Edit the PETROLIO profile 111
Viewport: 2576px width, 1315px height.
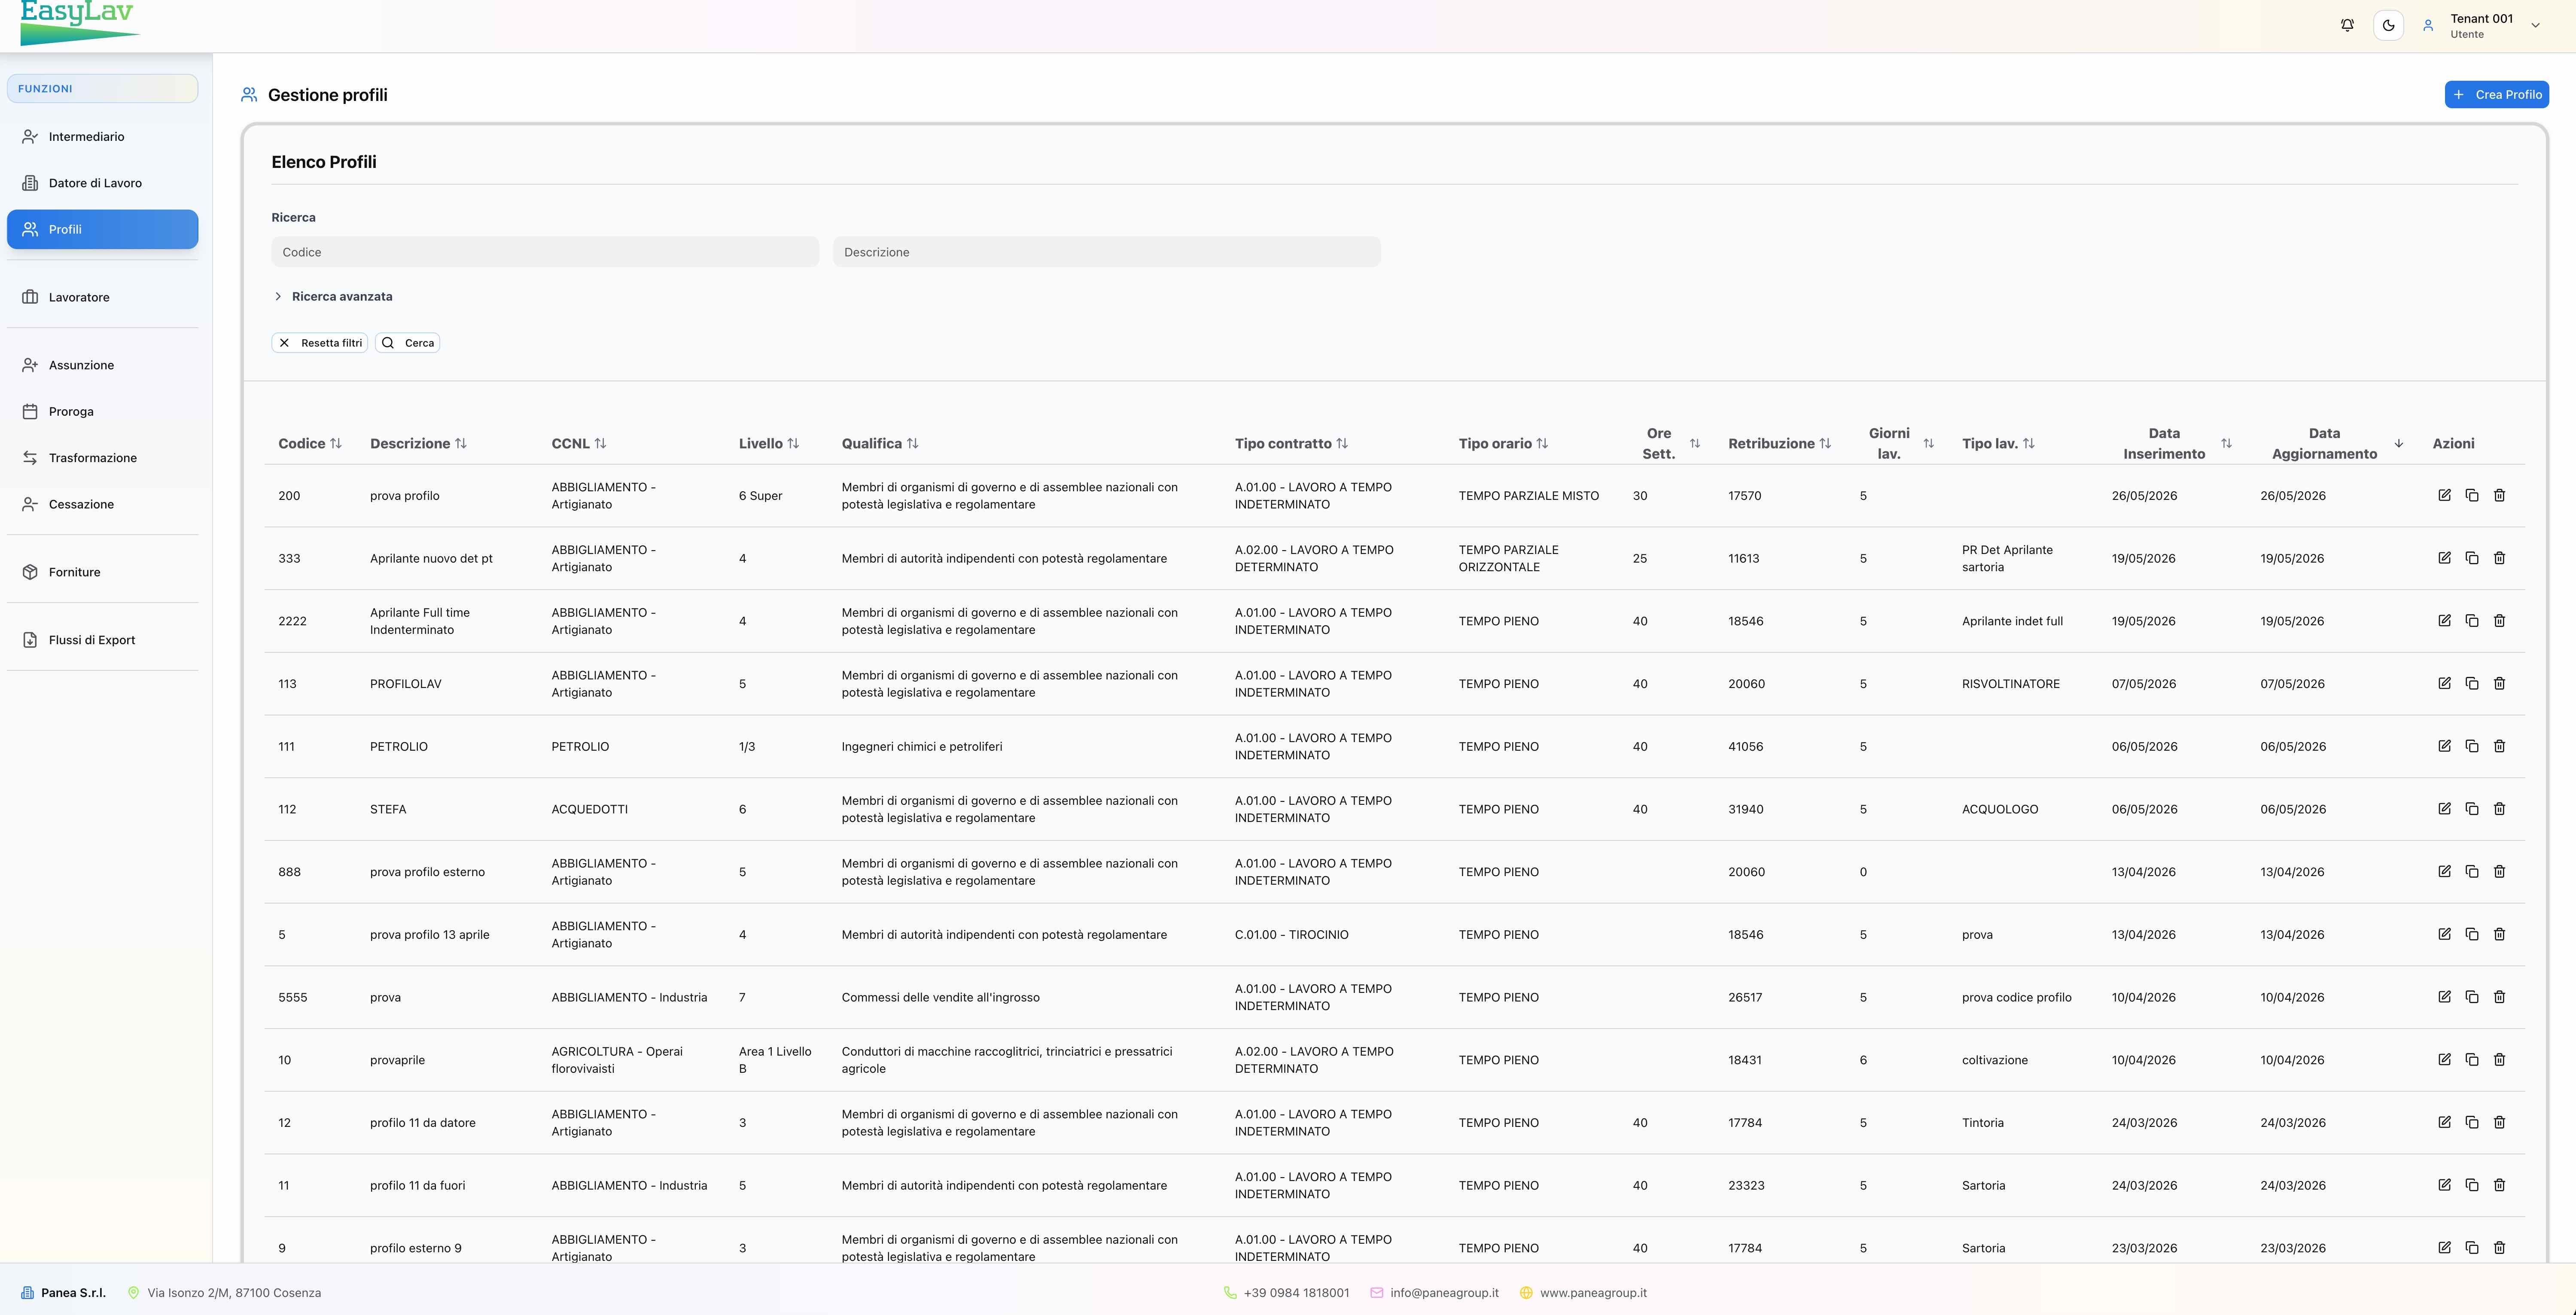2444,747
